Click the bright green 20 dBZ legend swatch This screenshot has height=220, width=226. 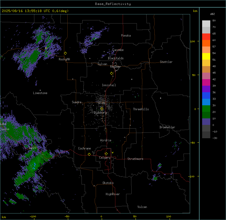(206, 109)
